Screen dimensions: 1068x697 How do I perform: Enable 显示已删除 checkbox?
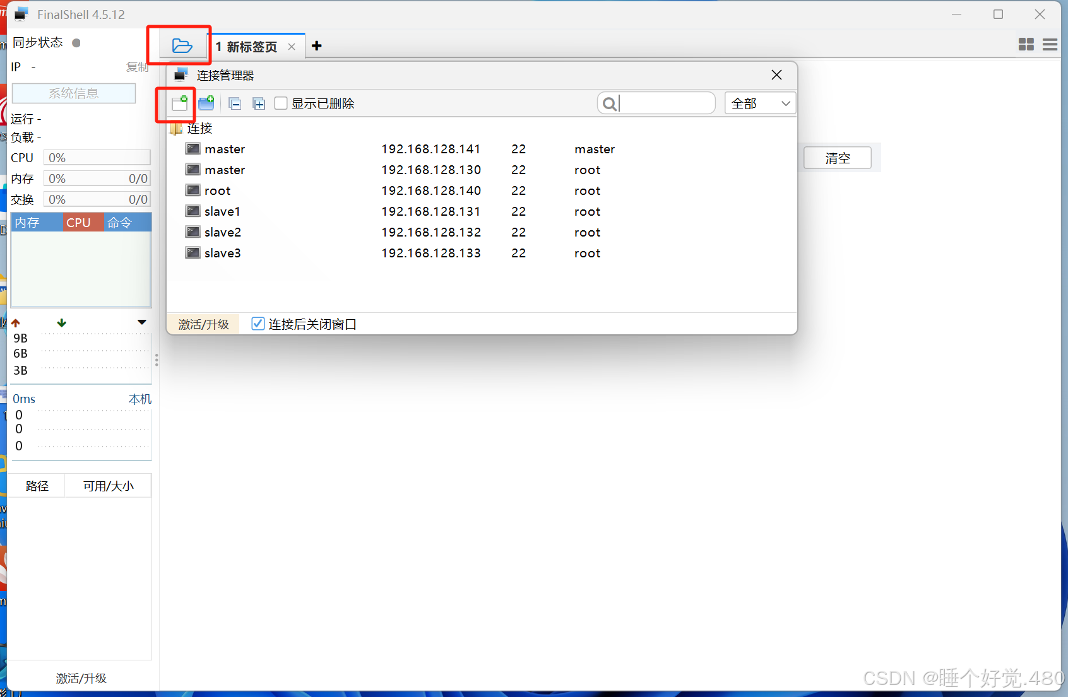click(280, 103)
